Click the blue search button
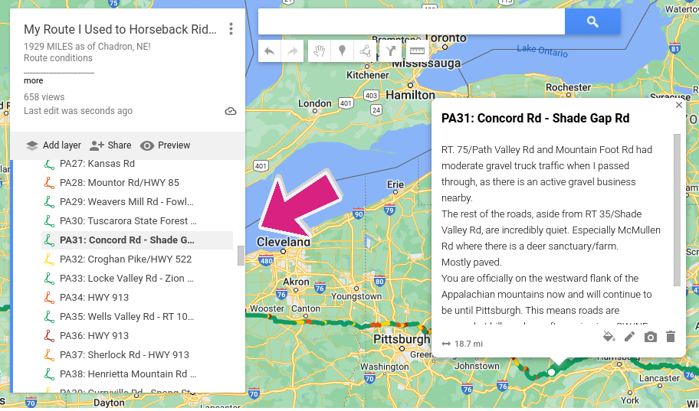This screenshot has height=411, width=699. 592,21
